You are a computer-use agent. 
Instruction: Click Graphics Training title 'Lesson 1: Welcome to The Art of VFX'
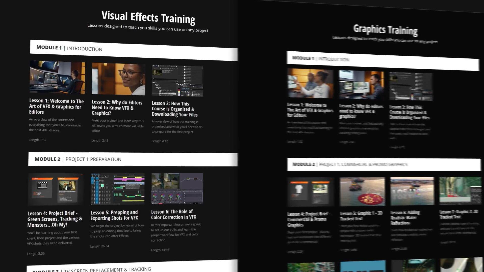tap(310, 110)
